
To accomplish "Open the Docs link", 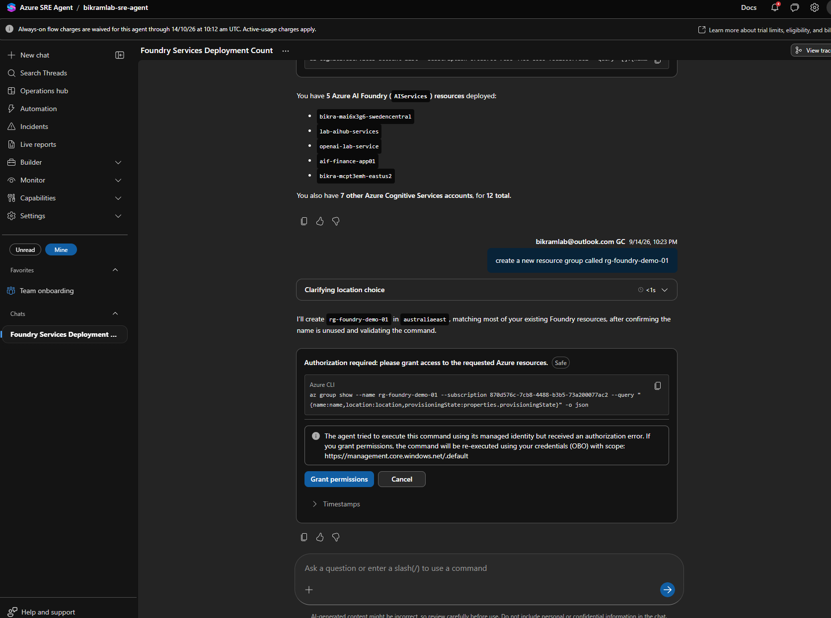I will point(749,7).
